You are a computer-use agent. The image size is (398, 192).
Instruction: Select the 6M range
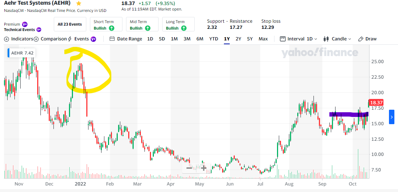pos(200,39)
